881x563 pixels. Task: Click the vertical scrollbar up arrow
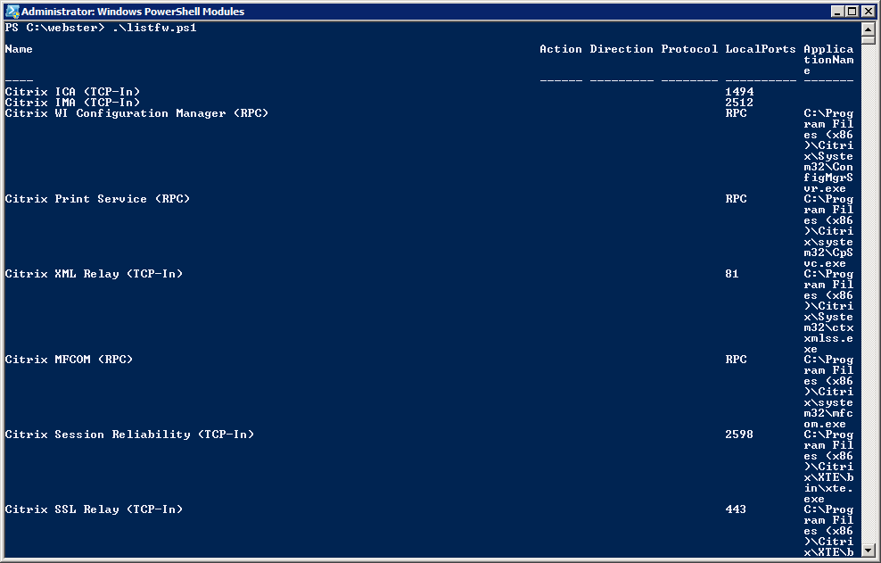(x=868, y=29)
